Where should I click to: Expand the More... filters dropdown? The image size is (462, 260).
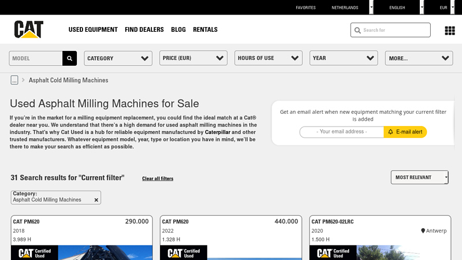(419, 58)
